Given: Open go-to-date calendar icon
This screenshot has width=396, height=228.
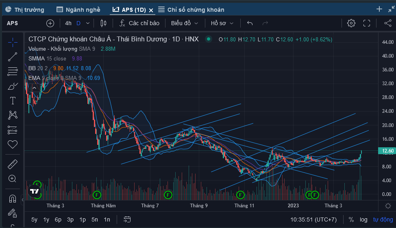Looking at the screenshot, I should coord(127,219).
